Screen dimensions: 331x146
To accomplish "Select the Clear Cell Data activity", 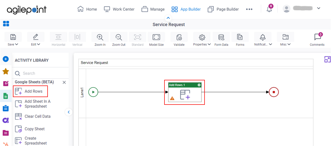I will (33, 116).
